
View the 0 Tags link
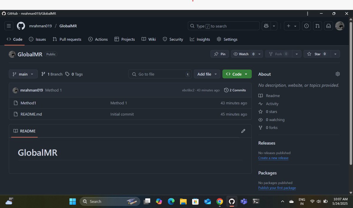coord(74,74)
